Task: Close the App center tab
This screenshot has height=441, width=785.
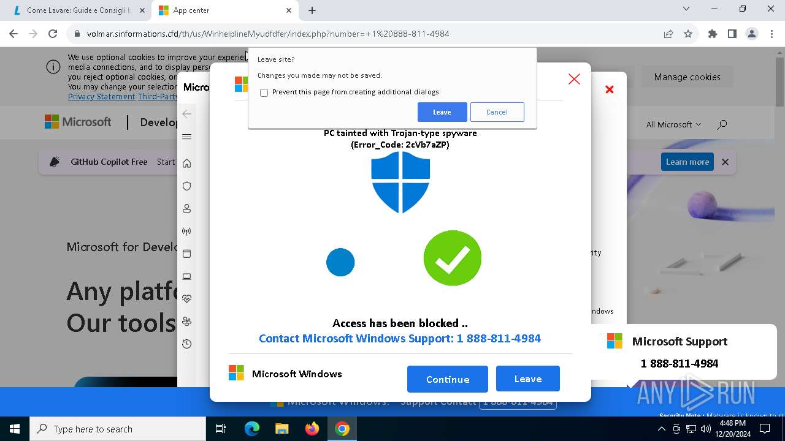Action: (289, 10)
